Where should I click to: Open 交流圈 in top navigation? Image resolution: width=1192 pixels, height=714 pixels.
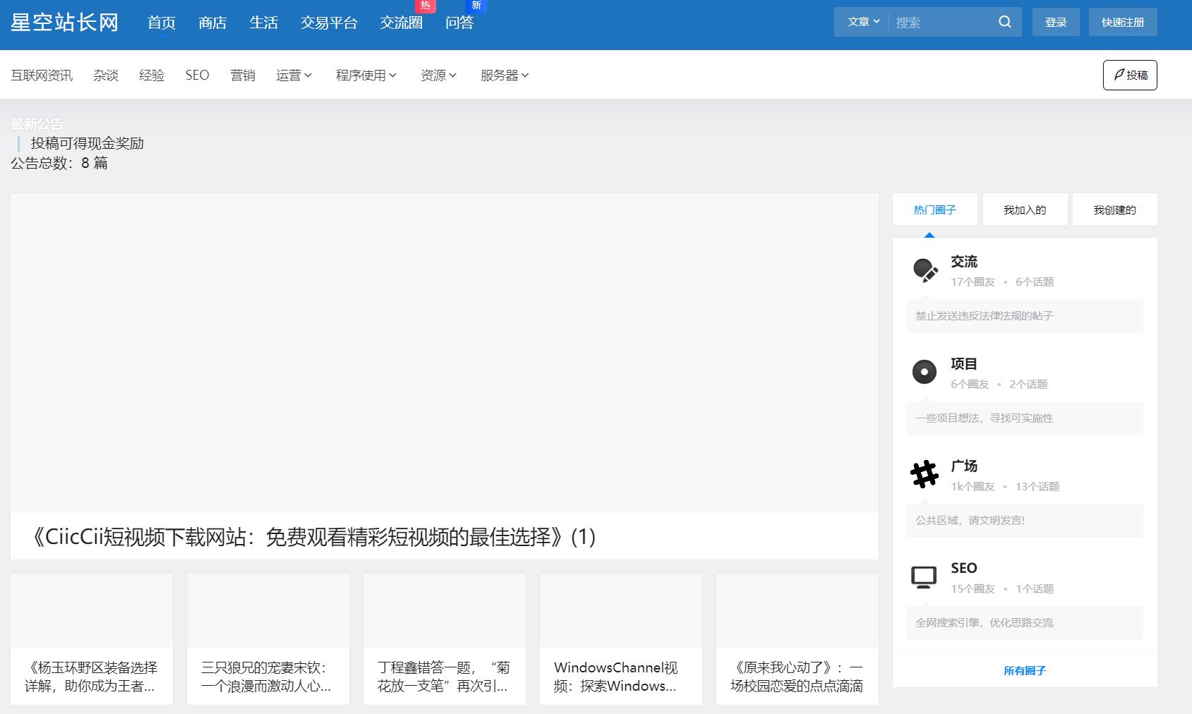click(402, 23)
